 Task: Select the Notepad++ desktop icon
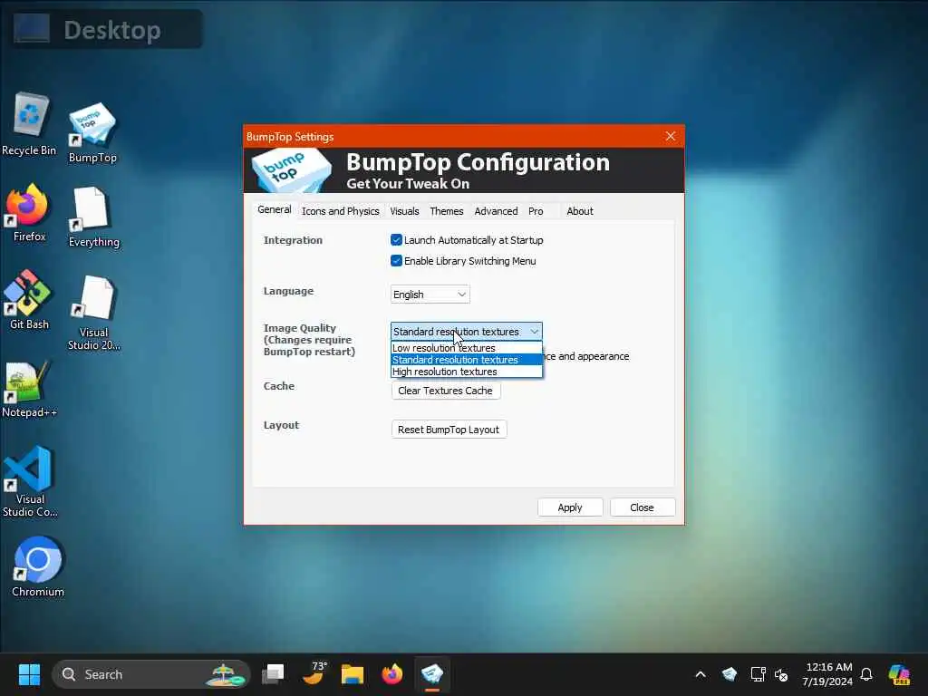(28, 390)
